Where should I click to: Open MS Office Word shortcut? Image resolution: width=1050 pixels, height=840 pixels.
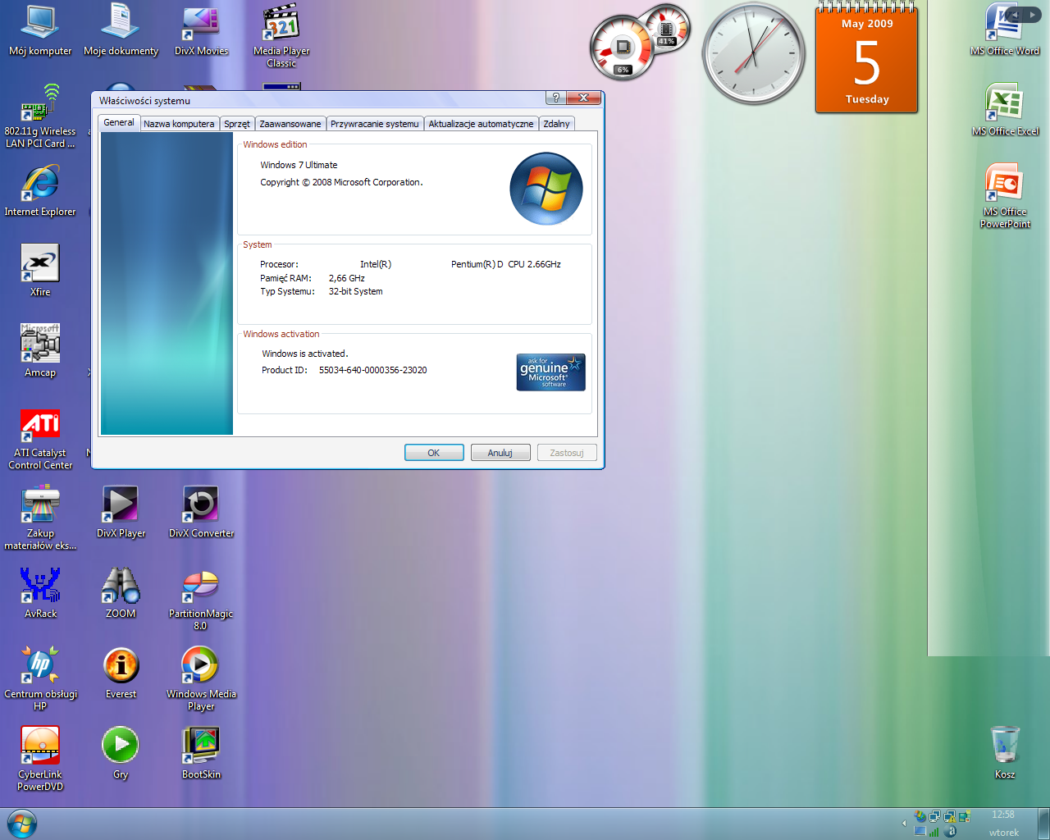click(x=1005, y=30)
